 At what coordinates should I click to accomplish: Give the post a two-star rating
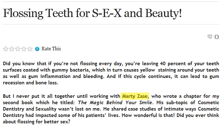[12, 49]
